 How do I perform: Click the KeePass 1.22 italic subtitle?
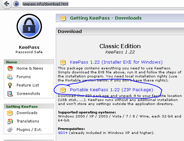coord(120,52)
